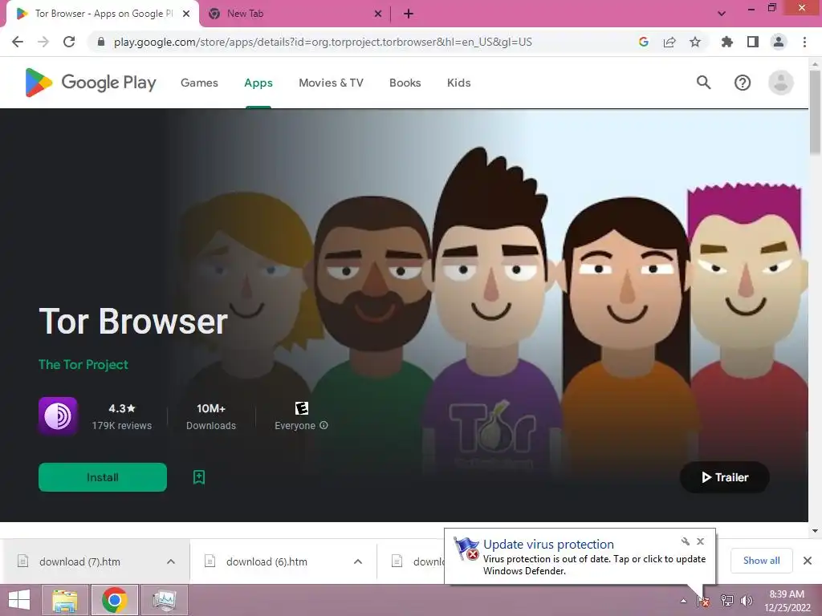The image size is (822, 616).
Task: Open new tab with the plus button
Action: pos(409,14)
